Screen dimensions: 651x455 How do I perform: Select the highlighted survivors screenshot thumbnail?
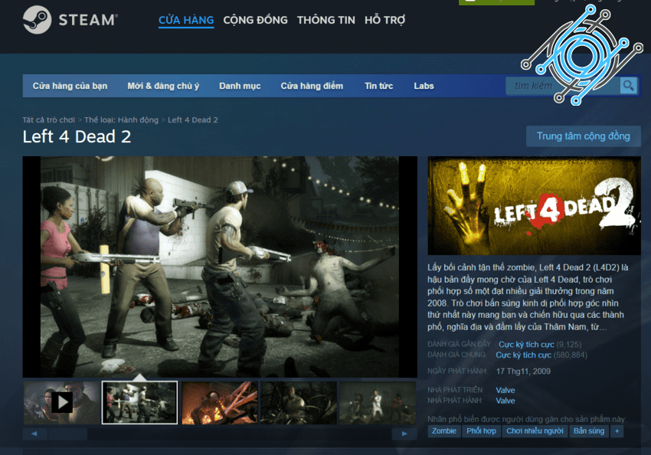point(139,403)
